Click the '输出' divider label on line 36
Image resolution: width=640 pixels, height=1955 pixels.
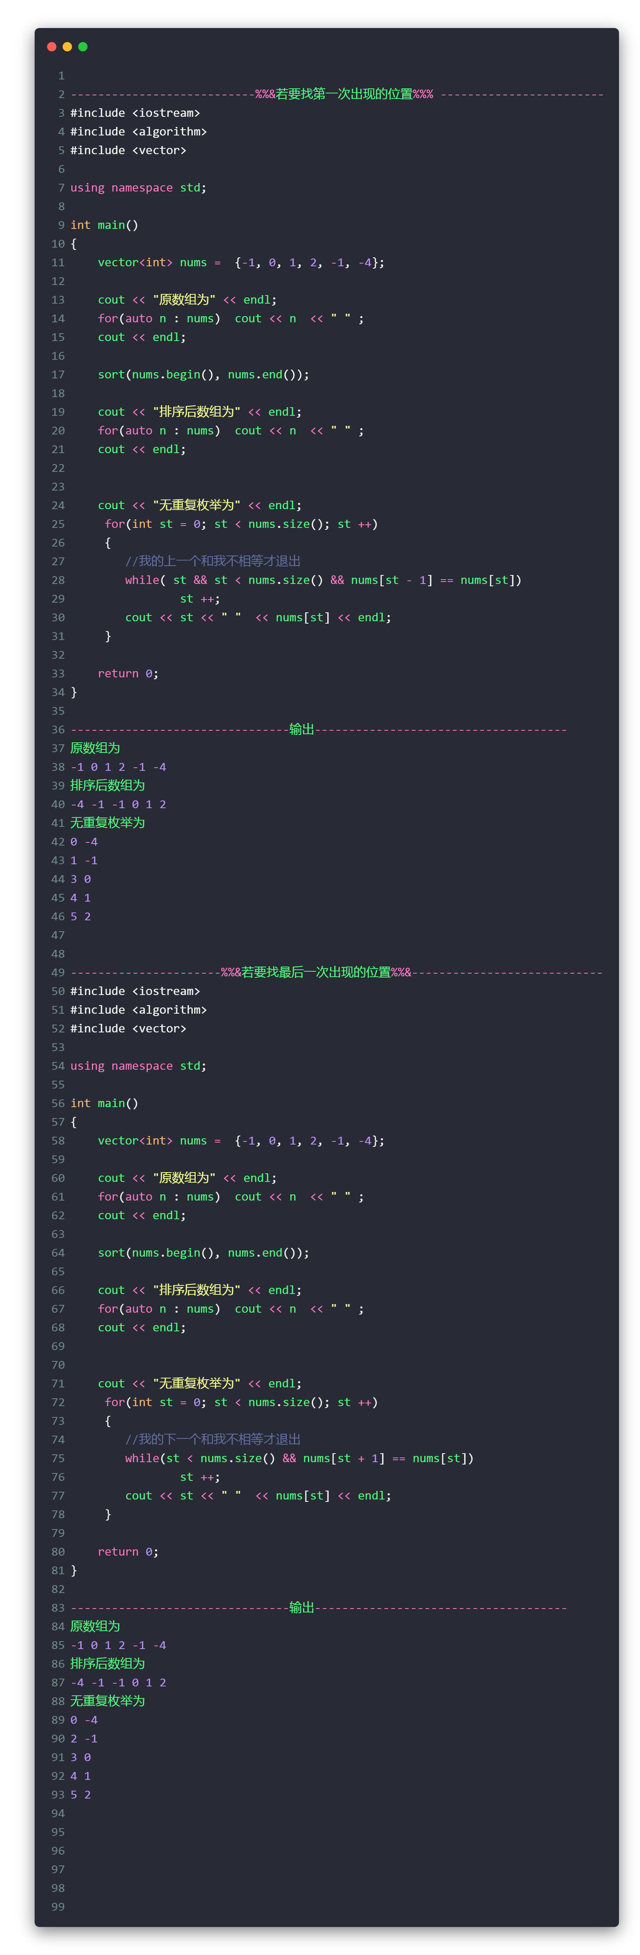302,730
